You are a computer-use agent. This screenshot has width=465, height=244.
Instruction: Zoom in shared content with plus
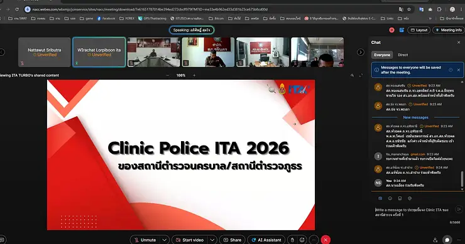click(x=194, y=75)
